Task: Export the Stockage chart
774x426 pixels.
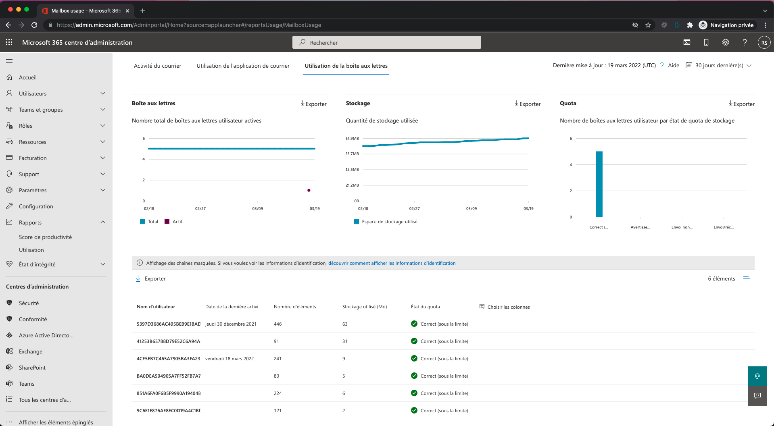Action: [x=528, y=104]
